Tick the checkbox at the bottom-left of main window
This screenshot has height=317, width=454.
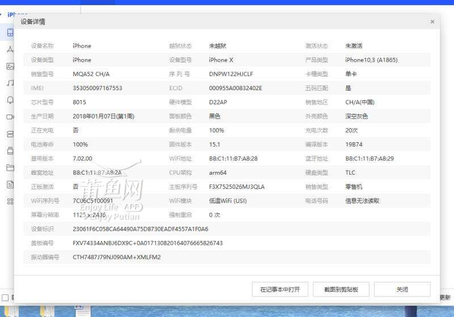pyautogui.click(x=5, y=298)
